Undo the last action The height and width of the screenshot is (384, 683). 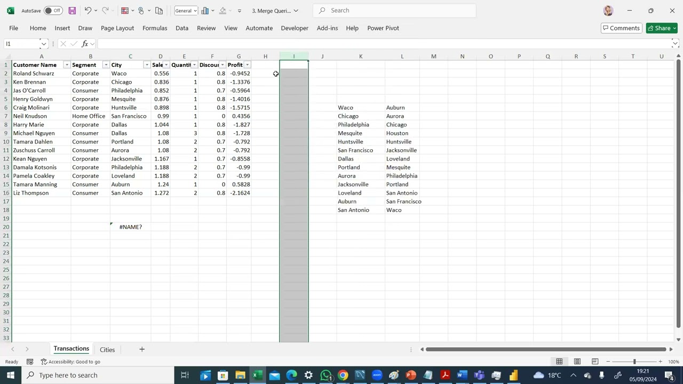coord(88,11)
